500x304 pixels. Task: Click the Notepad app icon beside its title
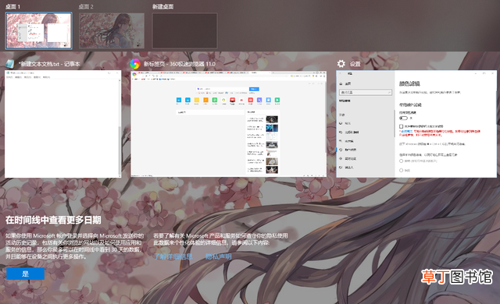click(10, 64)
